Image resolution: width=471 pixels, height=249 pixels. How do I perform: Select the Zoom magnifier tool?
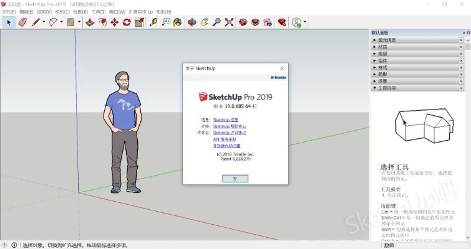(x=216, y=22)
